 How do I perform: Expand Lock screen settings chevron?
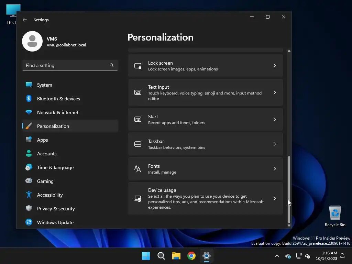pyautogui.click(x=275, y=66)
